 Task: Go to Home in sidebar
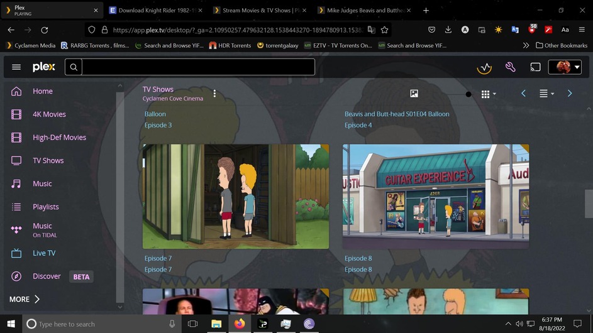42,91
